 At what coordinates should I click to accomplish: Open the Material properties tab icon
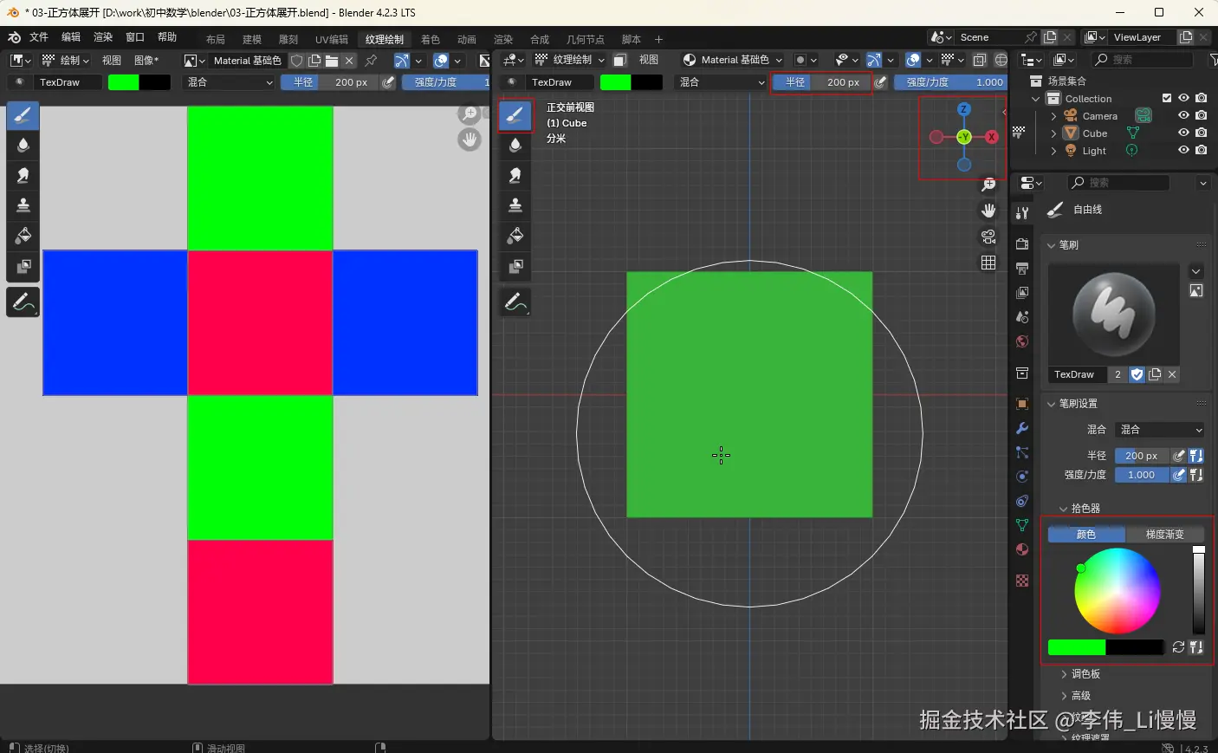[x=1022, y=549]
